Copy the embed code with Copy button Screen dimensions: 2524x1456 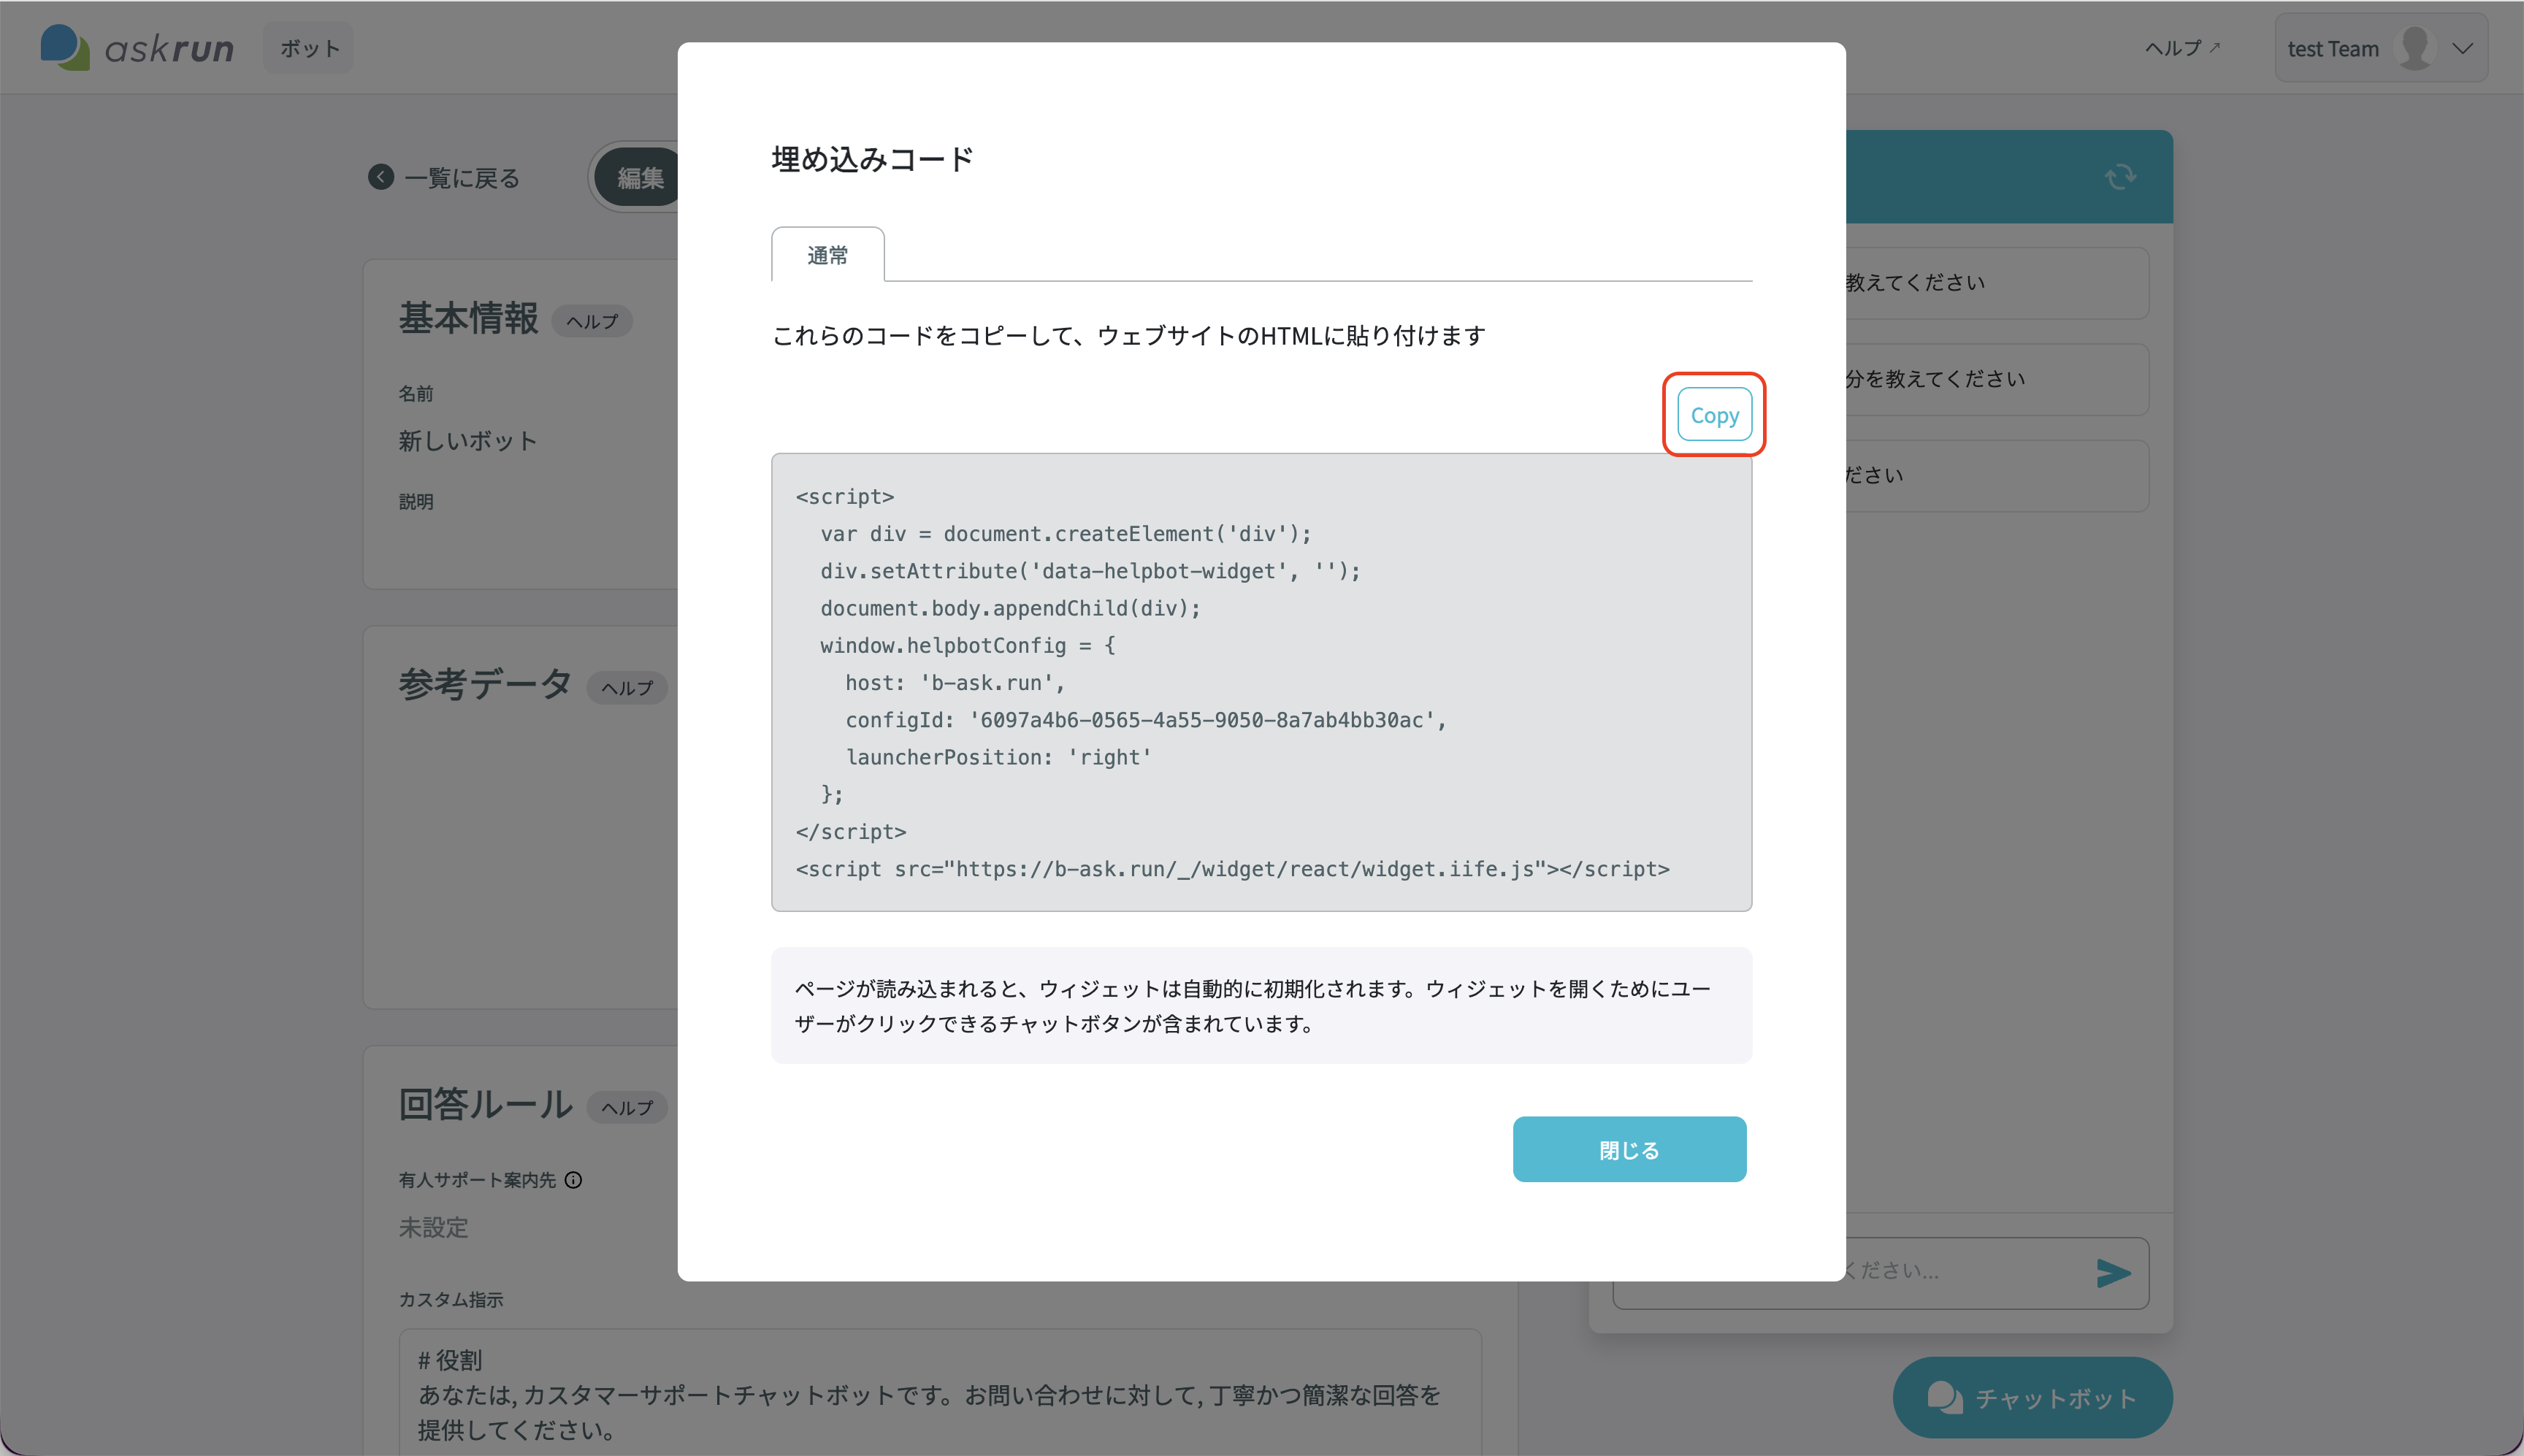point(1714,415)
